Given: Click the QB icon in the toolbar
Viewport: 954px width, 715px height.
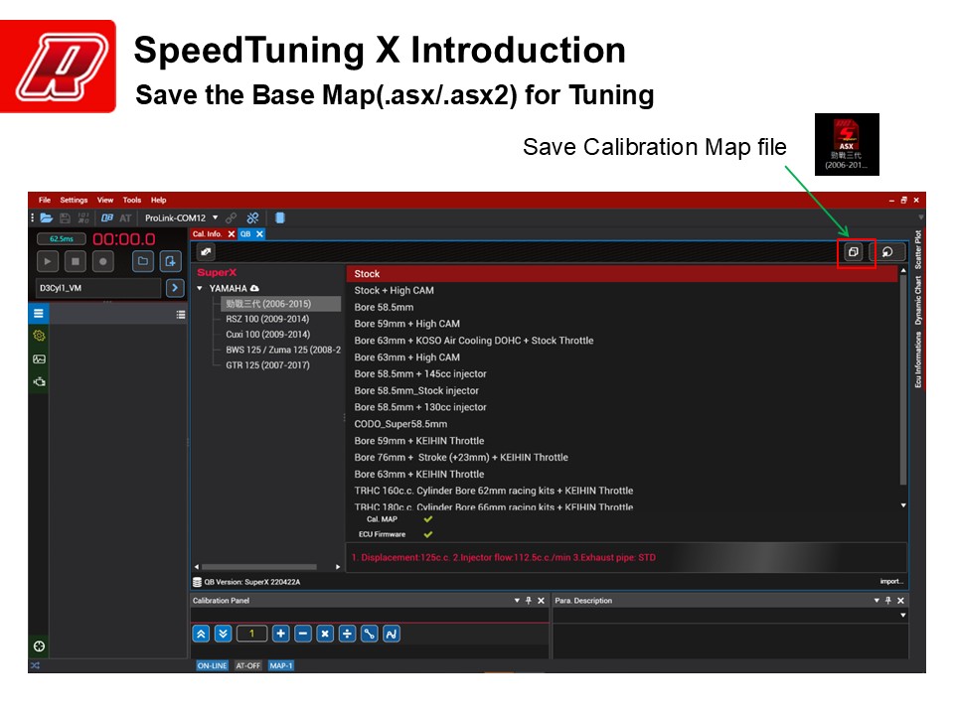Looking at the screenshot, I should [x=106, y=217].
